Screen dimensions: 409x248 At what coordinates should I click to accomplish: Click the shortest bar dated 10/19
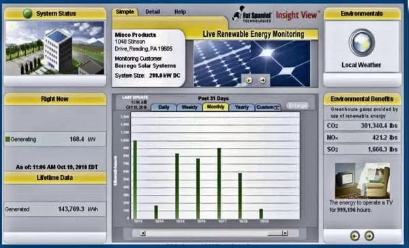261,214
